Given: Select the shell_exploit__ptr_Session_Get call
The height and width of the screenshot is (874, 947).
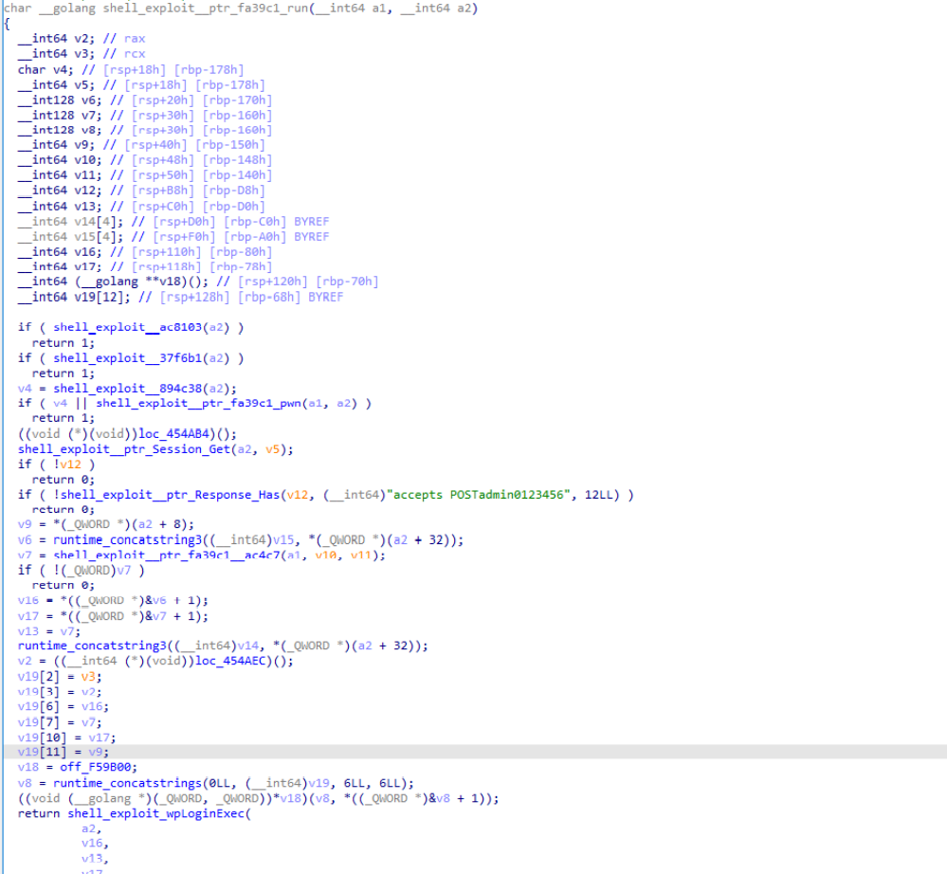Looking at the screenshot, I should click(122, 448).
